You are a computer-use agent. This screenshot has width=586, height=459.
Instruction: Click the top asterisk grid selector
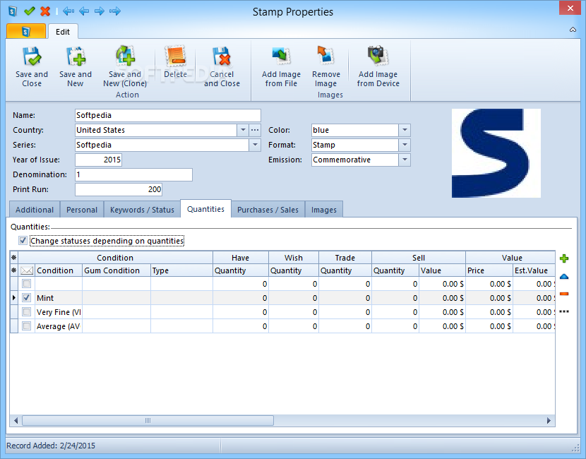tap(14, 257)
